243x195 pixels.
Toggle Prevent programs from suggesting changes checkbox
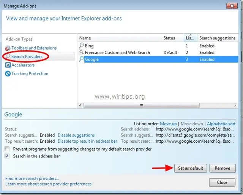[x=7, y=149]
